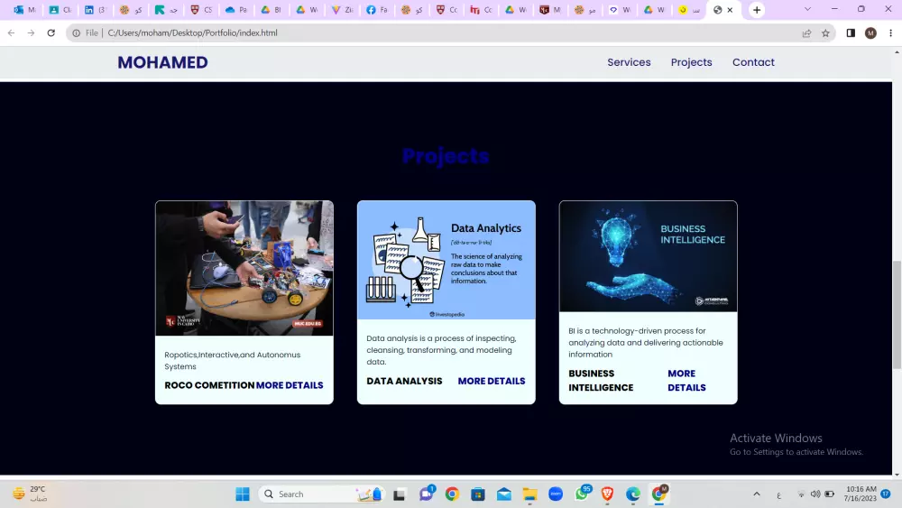Open Microsoft Teams chat in taskbar

coord(427,493)
